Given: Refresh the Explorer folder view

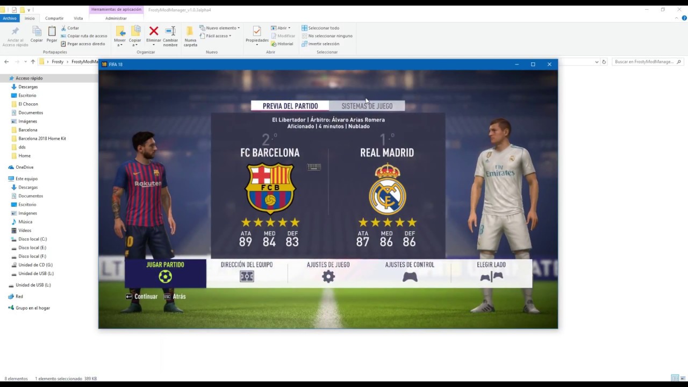Looking at the screenshot, I should point(604,62).
